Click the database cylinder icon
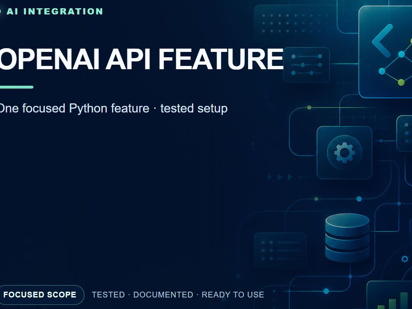This screenshot has width=412, height=309. tap(347, 238)
